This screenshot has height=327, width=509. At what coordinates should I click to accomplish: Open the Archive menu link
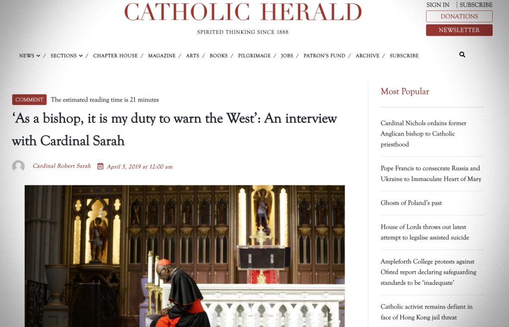click(x=367, y=56)
